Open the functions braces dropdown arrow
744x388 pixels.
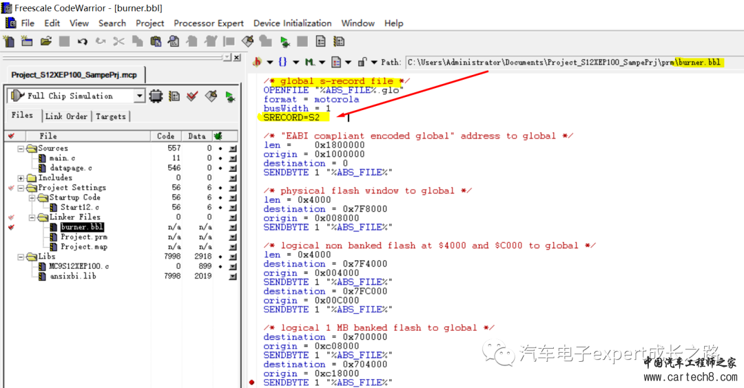click(296, 62)
